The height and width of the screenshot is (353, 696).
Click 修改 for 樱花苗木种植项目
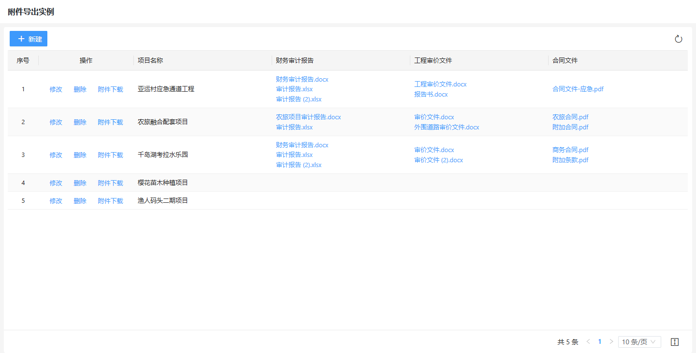tap(56, 183)
